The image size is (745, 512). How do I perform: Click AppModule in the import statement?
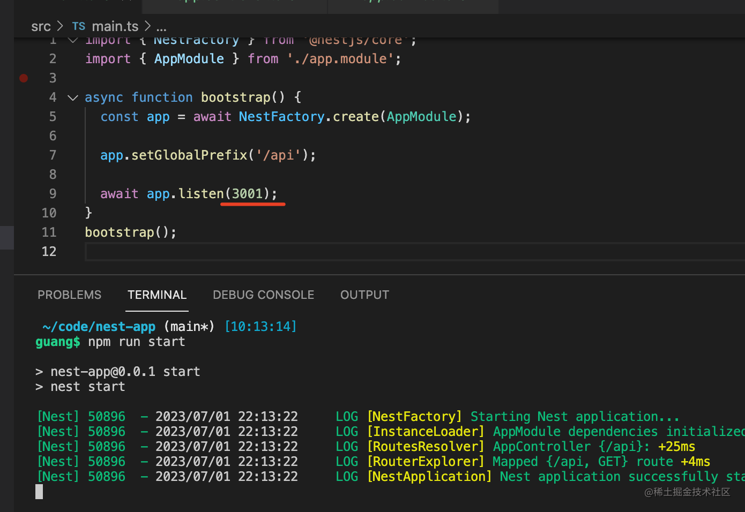tap(189, 59)
